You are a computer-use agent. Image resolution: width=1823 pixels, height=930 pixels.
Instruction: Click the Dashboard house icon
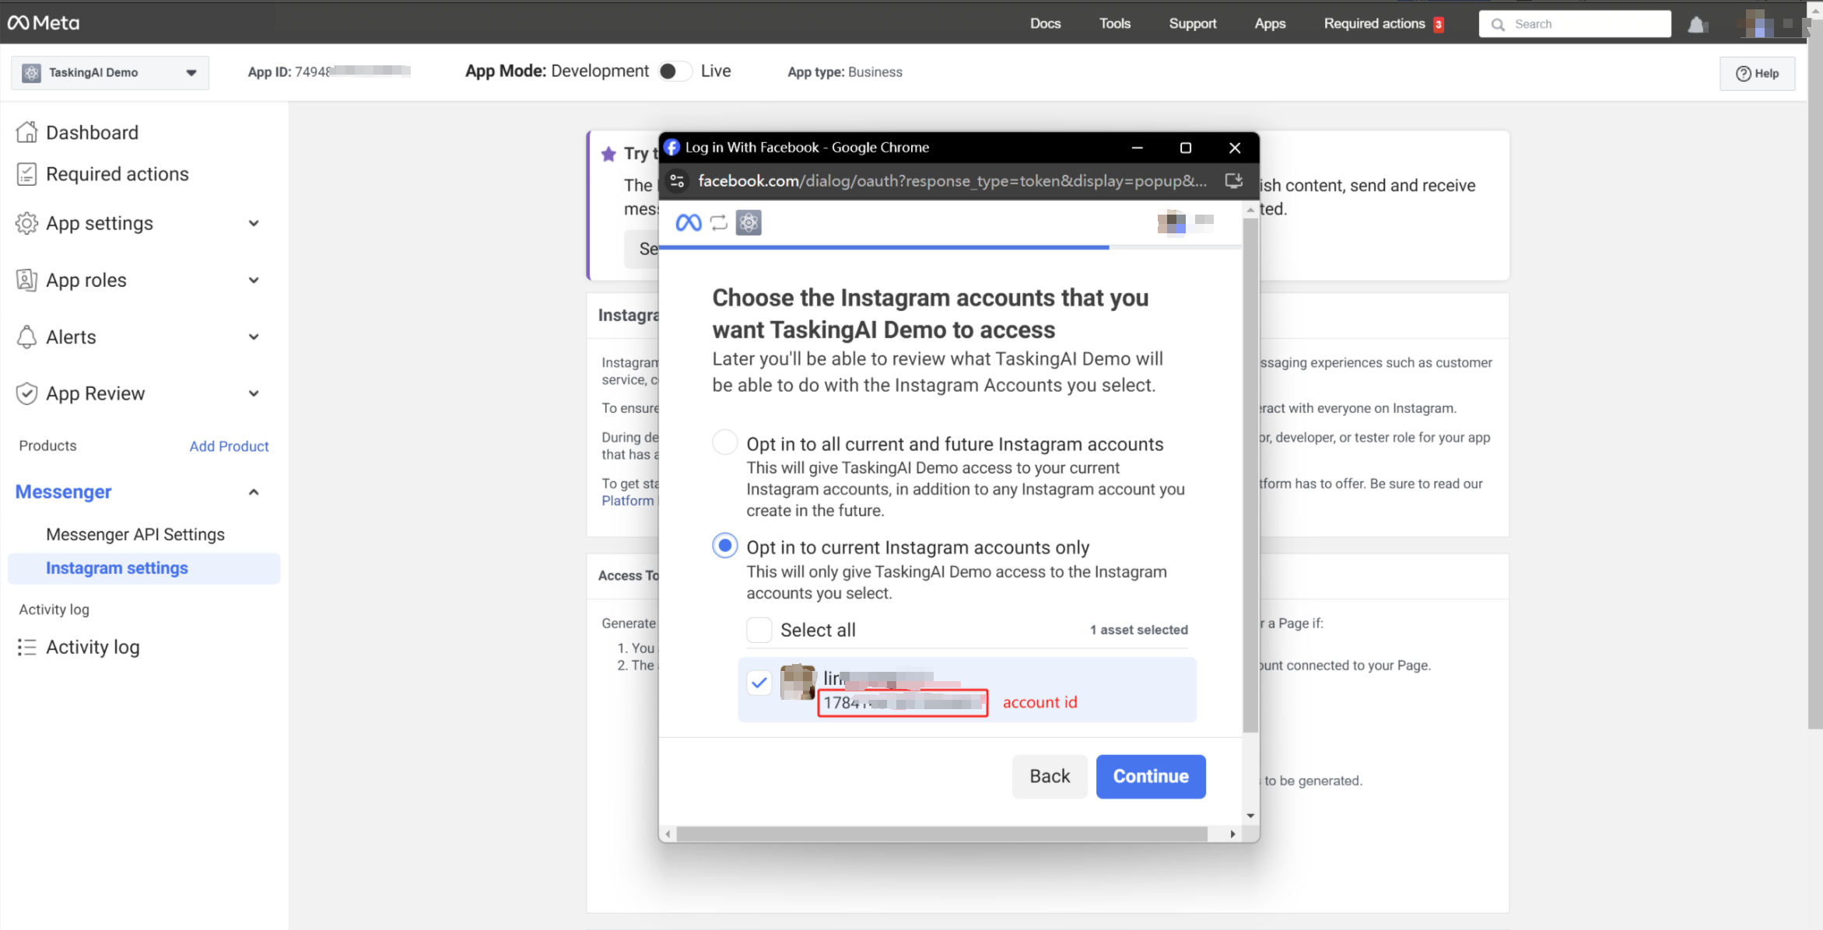(26, 132)
